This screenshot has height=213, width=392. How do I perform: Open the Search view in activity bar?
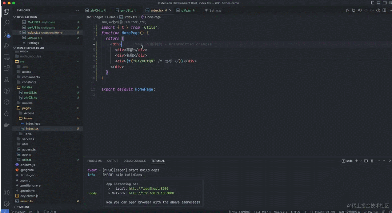7,23
